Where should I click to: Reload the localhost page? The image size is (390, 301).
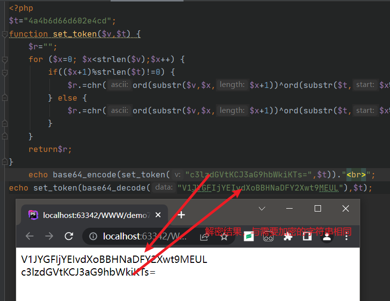[69, 236]
